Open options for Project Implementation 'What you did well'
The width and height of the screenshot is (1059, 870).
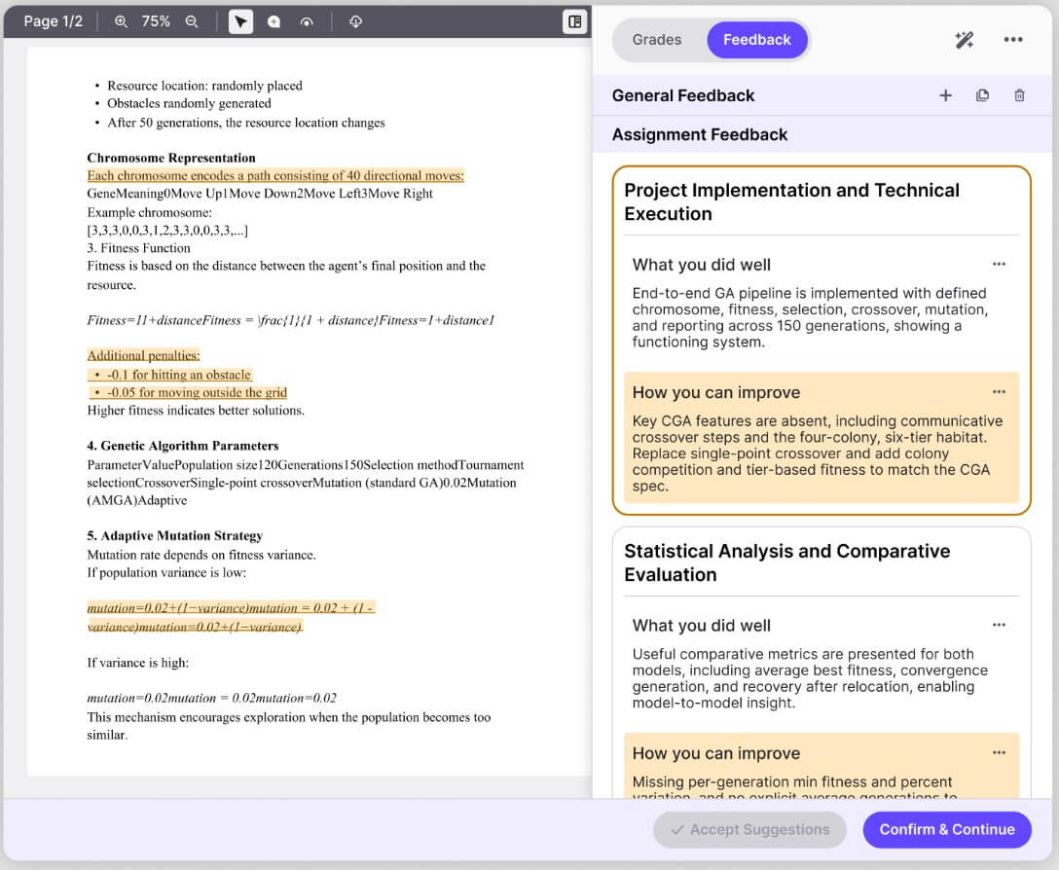point(999,264)
